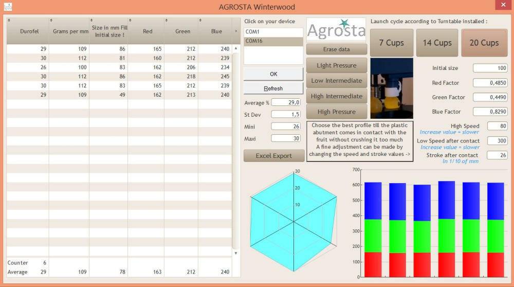Edit the High Speed value field
Image resolution: width=514 pixels, height=287 pixels.
coord(497,126)
